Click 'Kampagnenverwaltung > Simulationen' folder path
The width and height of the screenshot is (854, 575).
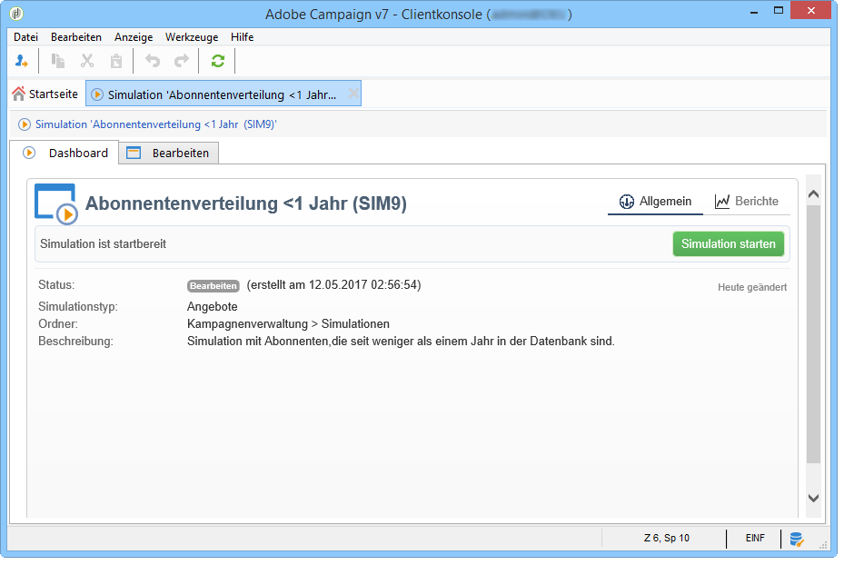[x=288, y=324]
